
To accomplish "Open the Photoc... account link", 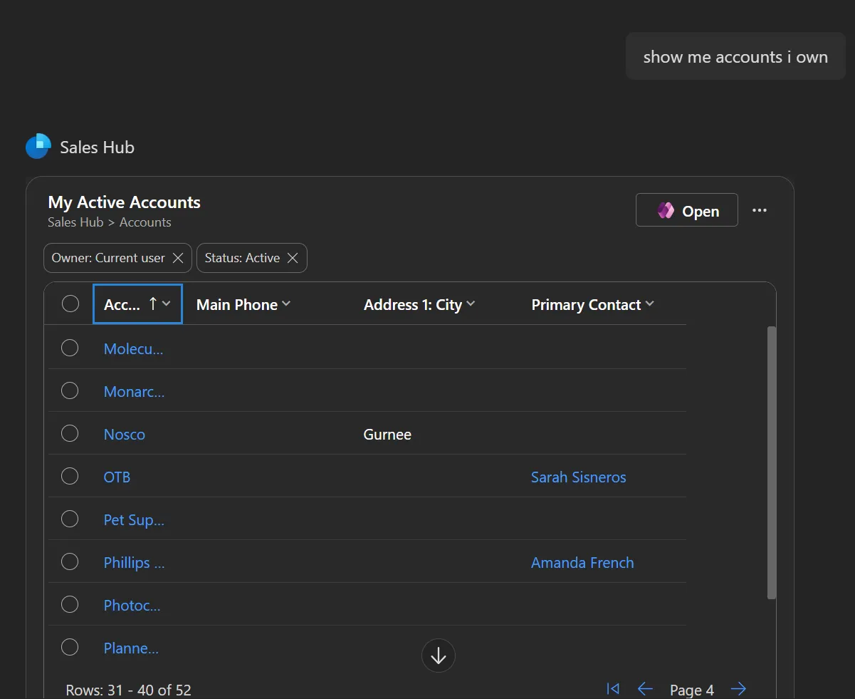I will 132,606.
